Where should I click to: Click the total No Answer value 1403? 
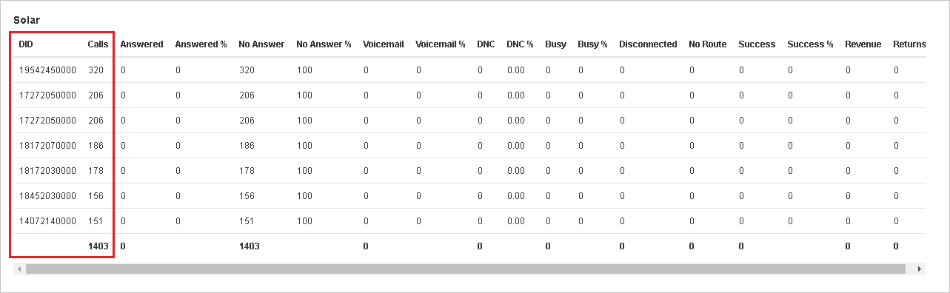click(x=250, y=246)
